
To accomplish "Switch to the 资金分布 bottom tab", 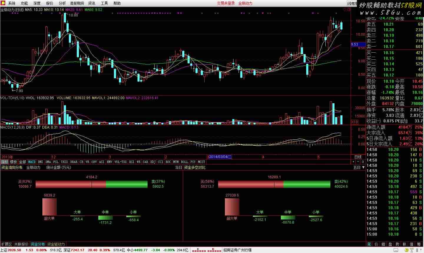I will pyautogui.click(x=38, y=244).
